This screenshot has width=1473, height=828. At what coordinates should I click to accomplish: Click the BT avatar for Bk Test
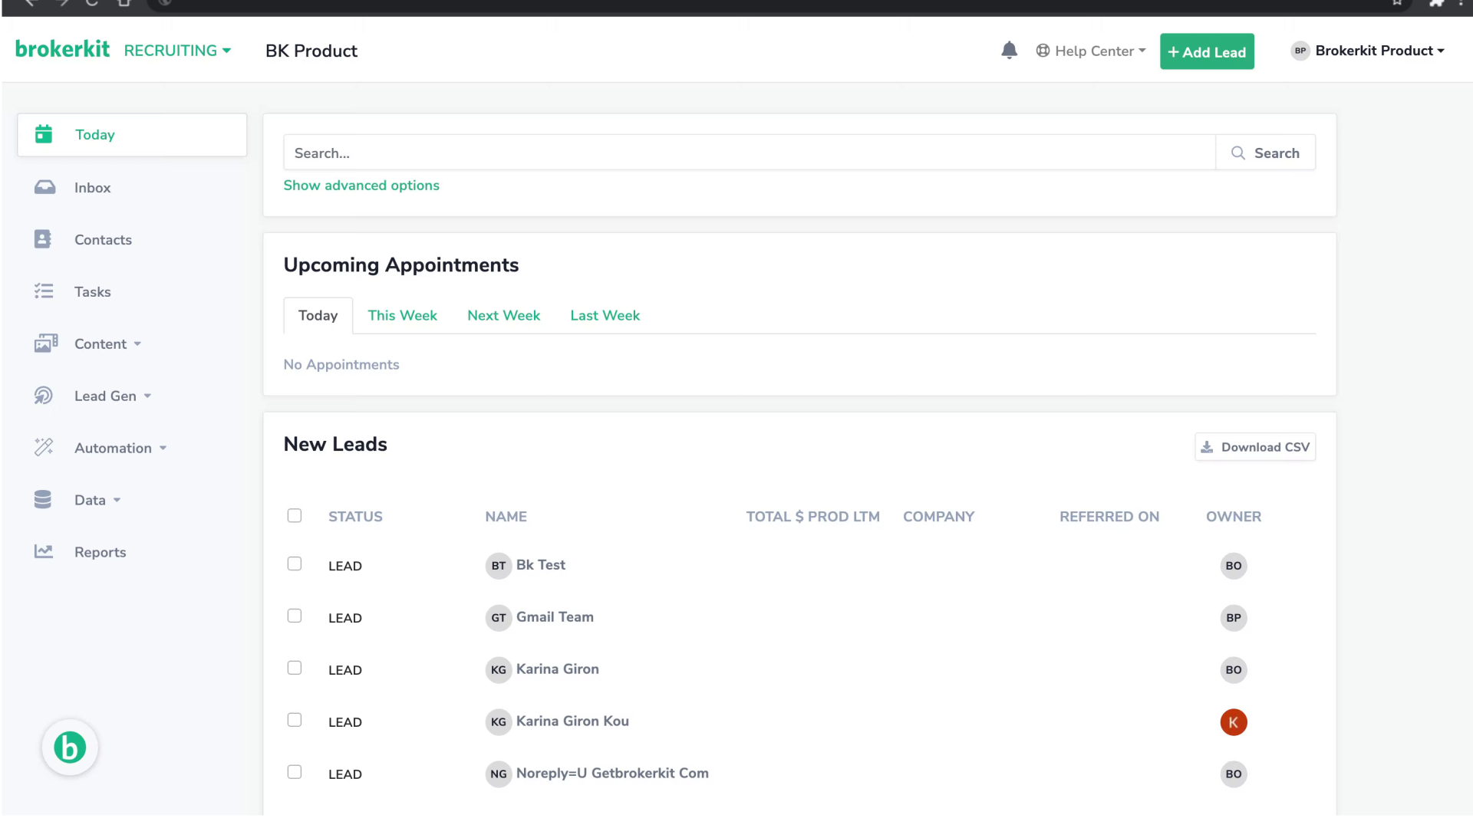coord(499,566)
